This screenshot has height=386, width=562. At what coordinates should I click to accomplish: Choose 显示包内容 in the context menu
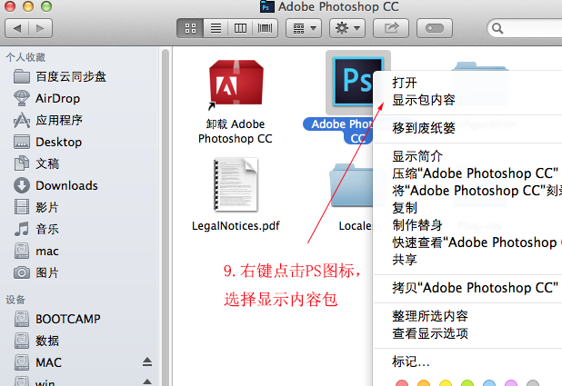pyautogui.click(x=423, y=100)
